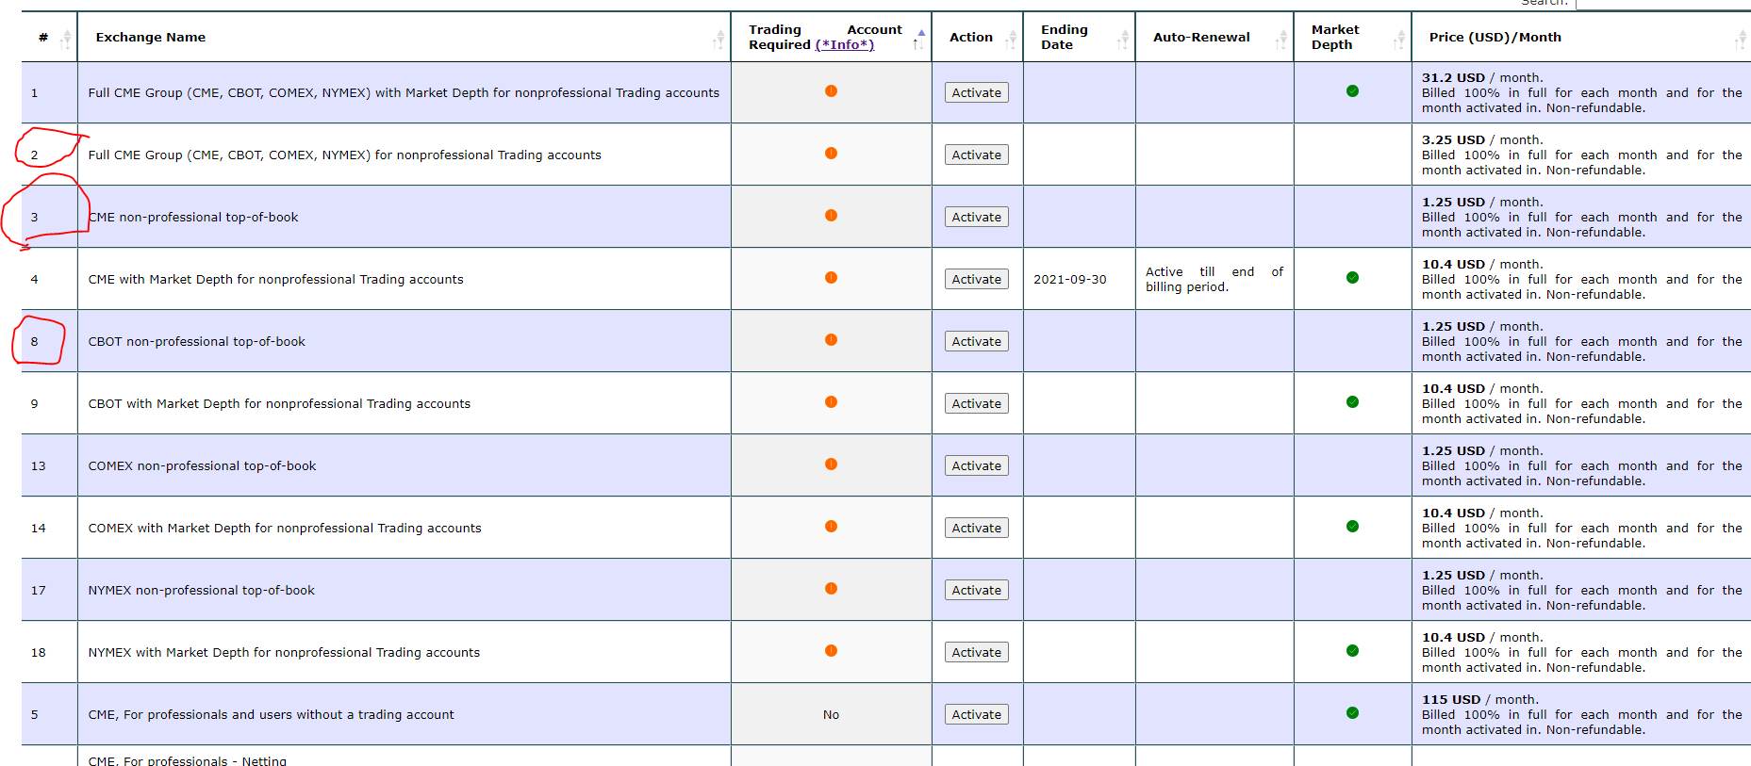Click row number 13 in the # column
Viewport: 1751px width, 766px height.
(x=39, y=466)
